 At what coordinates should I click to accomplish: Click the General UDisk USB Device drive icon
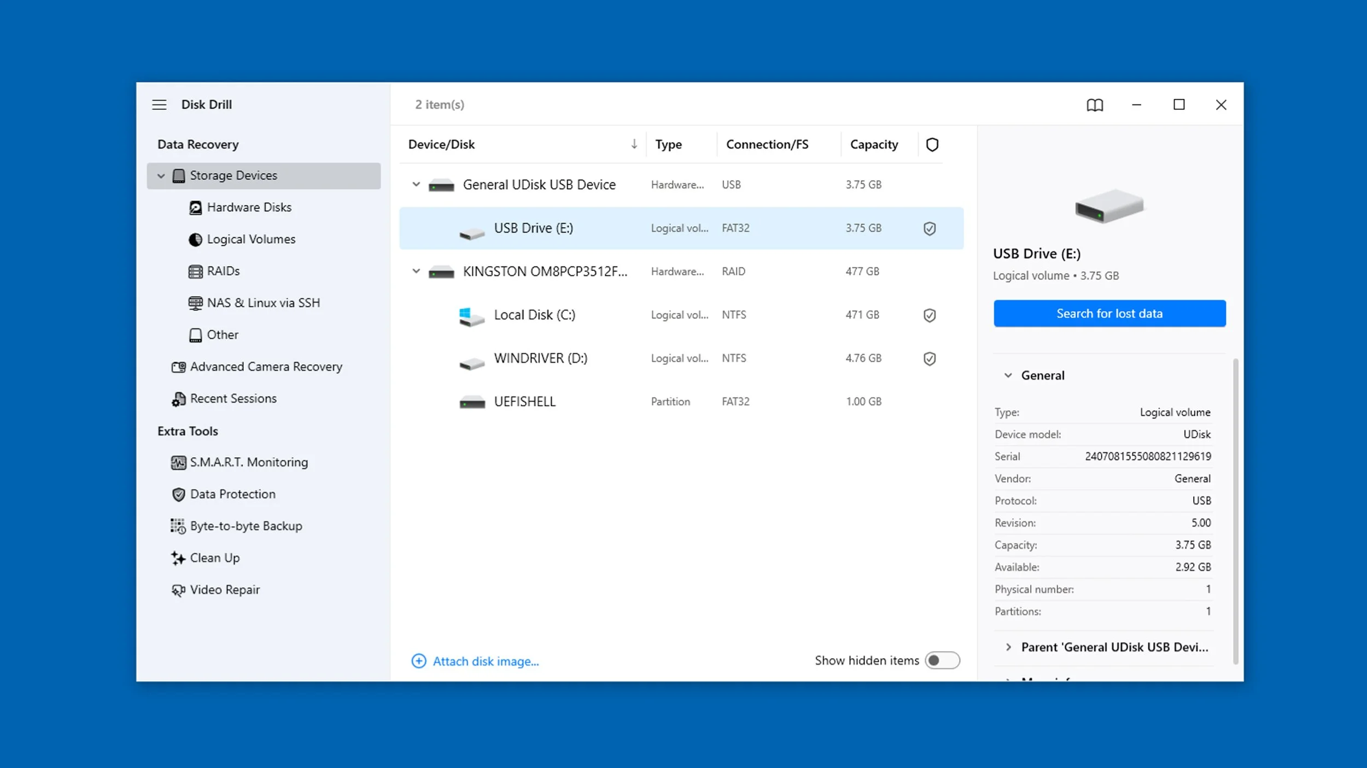tap(441, 185)
